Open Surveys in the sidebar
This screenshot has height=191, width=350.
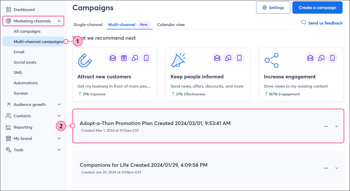pyautogui.click(x=21, y=93)
